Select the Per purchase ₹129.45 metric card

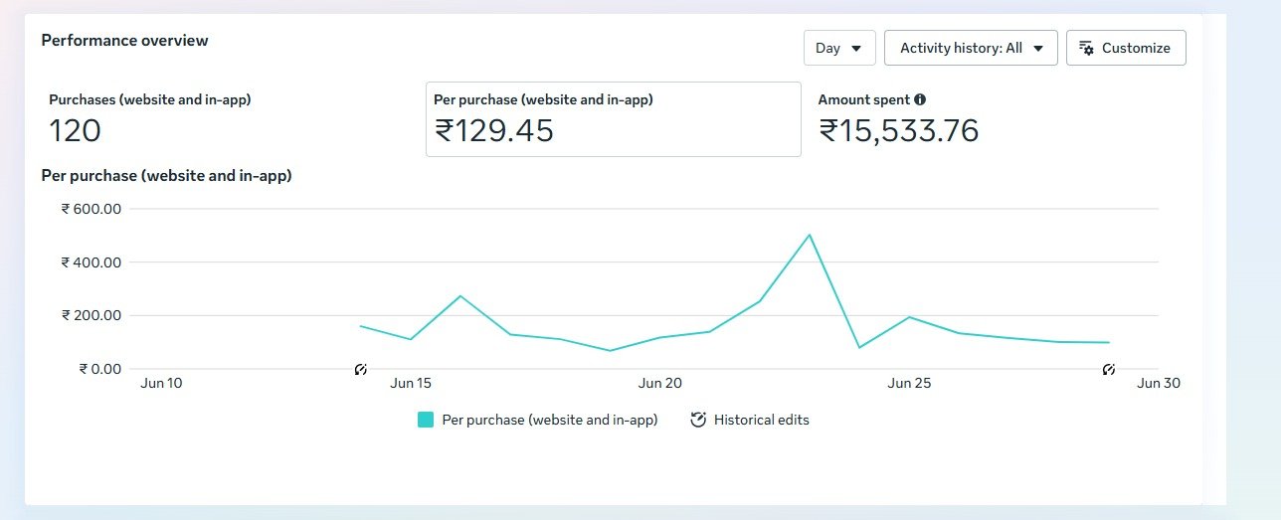point(613,119)
